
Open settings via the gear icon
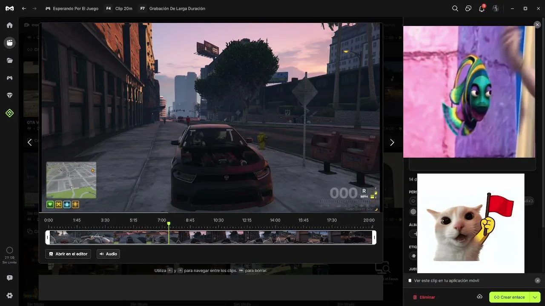click(9, 295)
